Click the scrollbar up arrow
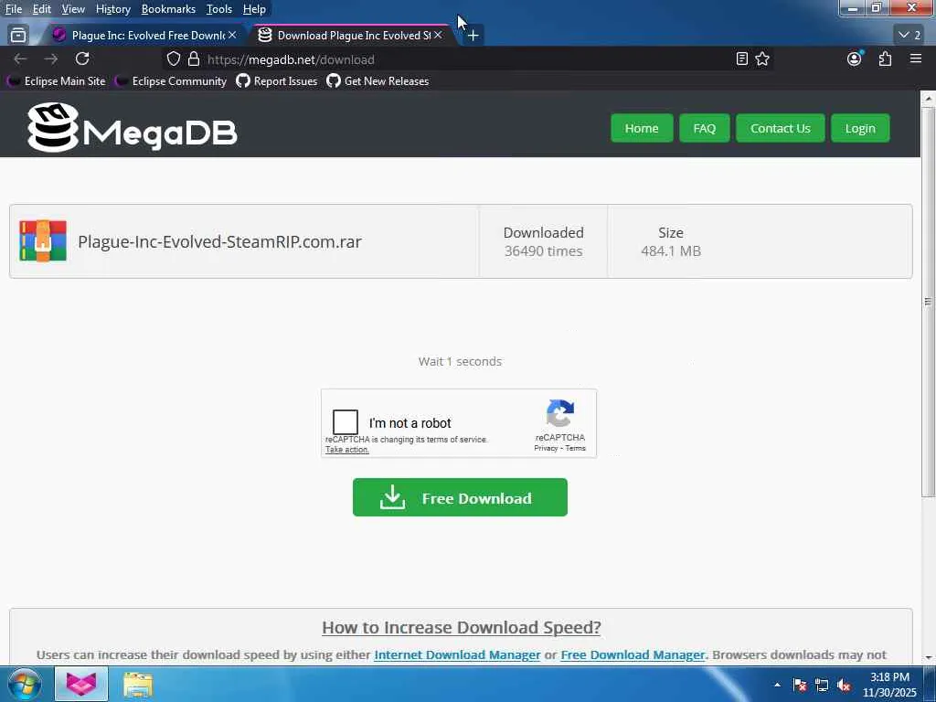This screenshot has width=936, height=702. point(929,99)
